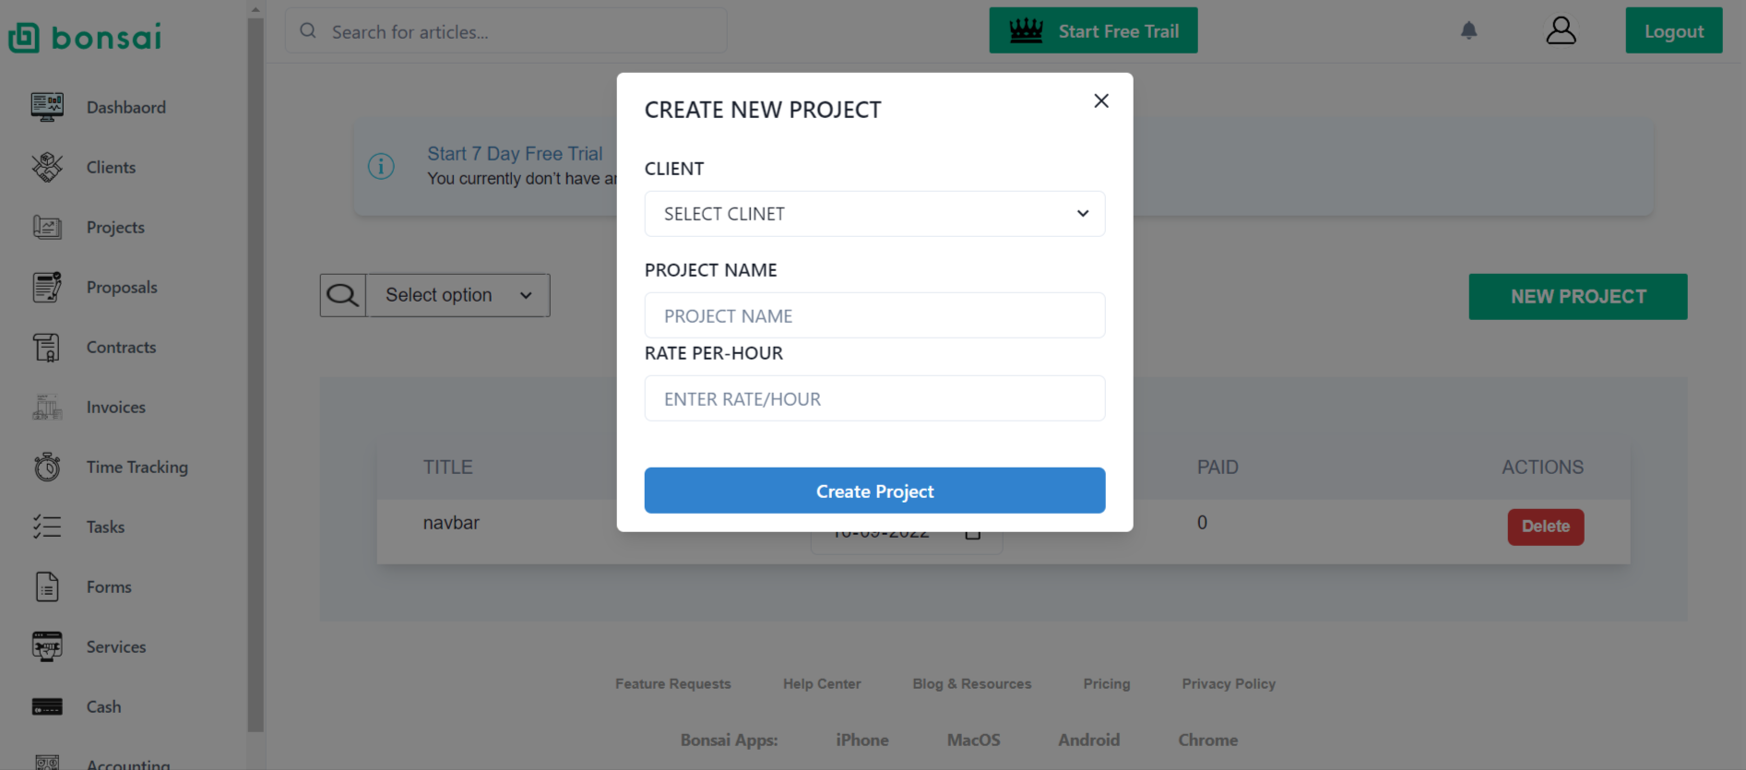Click the Cash card icon

(47, 706)
